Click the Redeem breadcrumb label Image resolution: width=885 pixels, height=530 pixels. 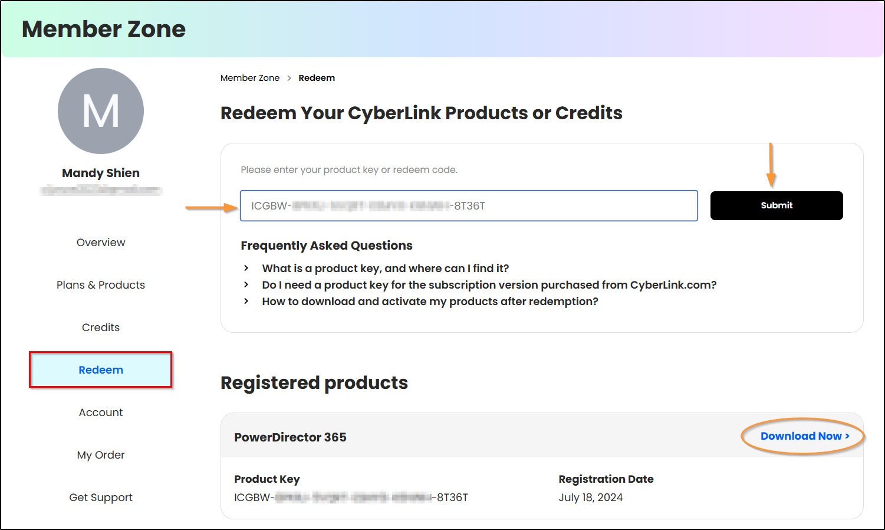[317, 78]
